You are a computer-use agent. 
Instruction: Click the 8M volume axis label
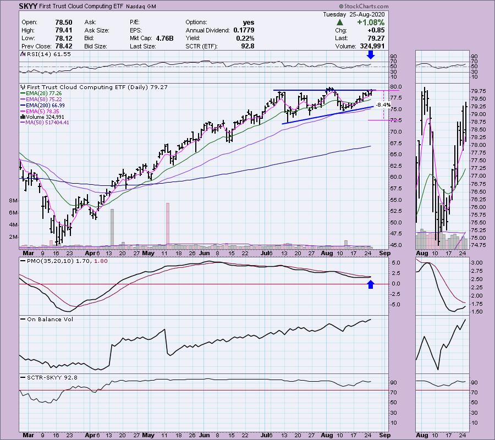(13, 201)
